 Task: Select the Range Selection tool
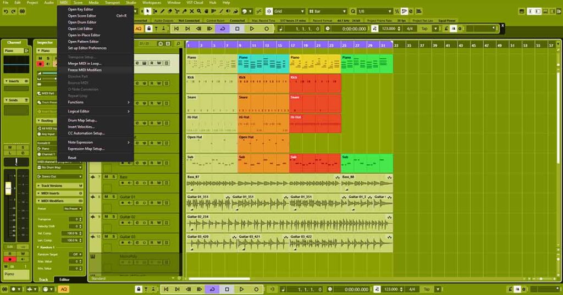click(x=155, y=12)
